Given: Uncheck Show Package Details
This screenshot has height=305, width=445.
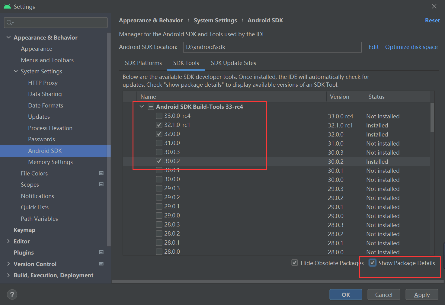Looking at the screenshot, I should tap(372, 263).
